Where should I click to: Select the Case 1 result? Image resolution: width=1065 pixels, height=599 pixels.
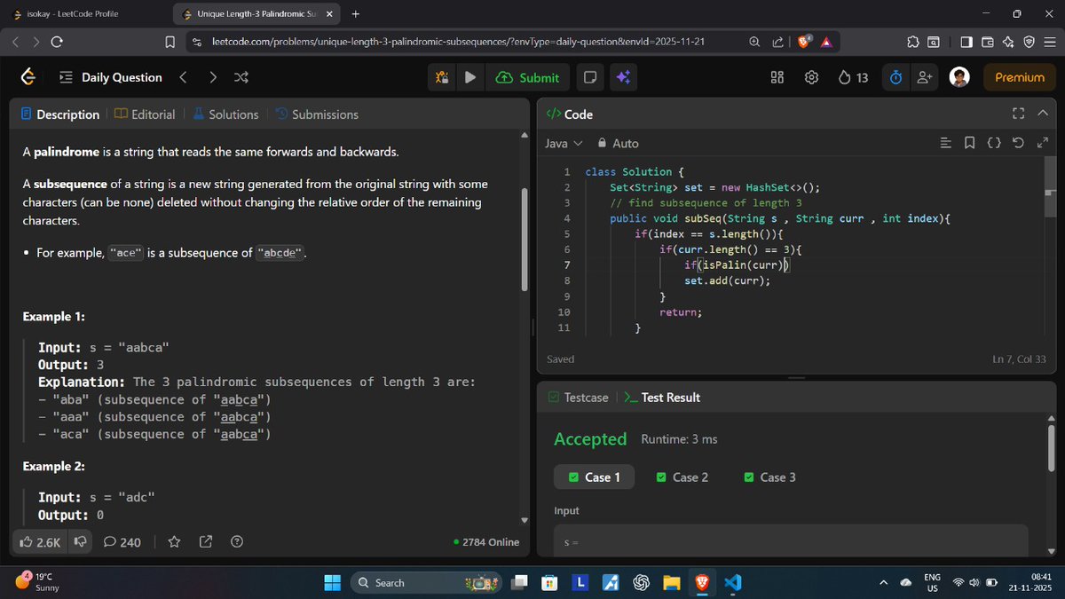point(596,477)
